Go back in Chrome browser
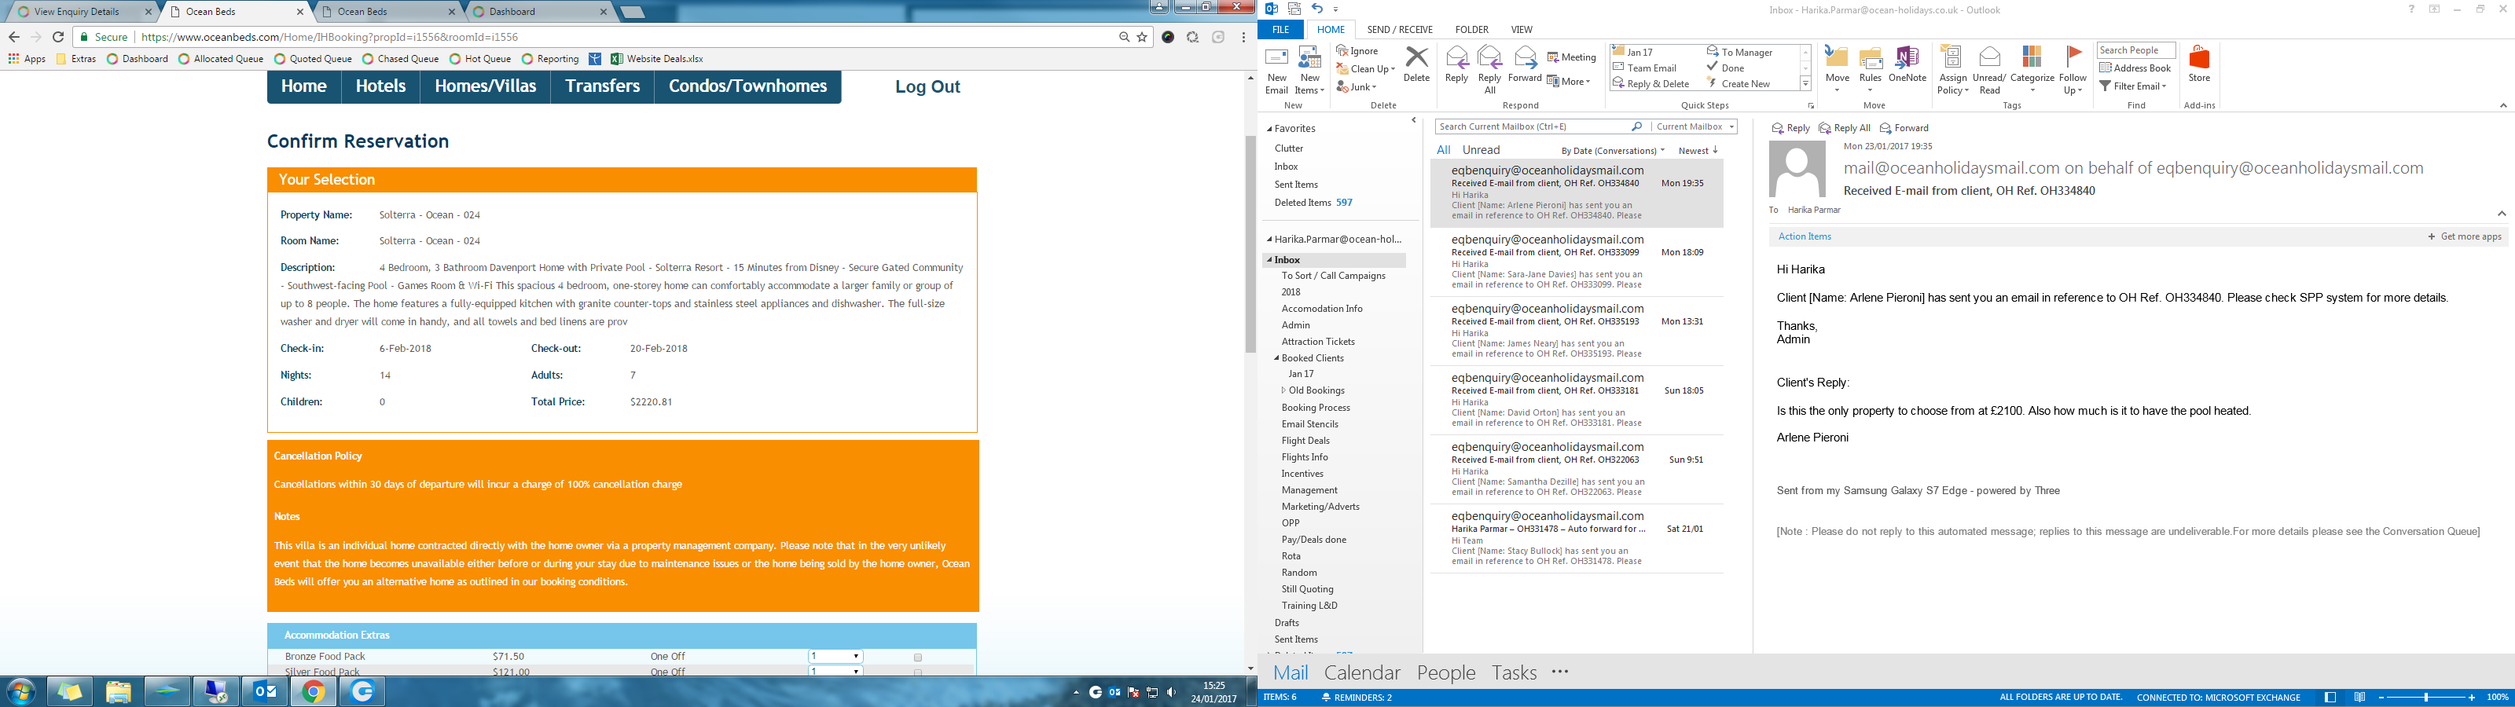 [13, 37]
